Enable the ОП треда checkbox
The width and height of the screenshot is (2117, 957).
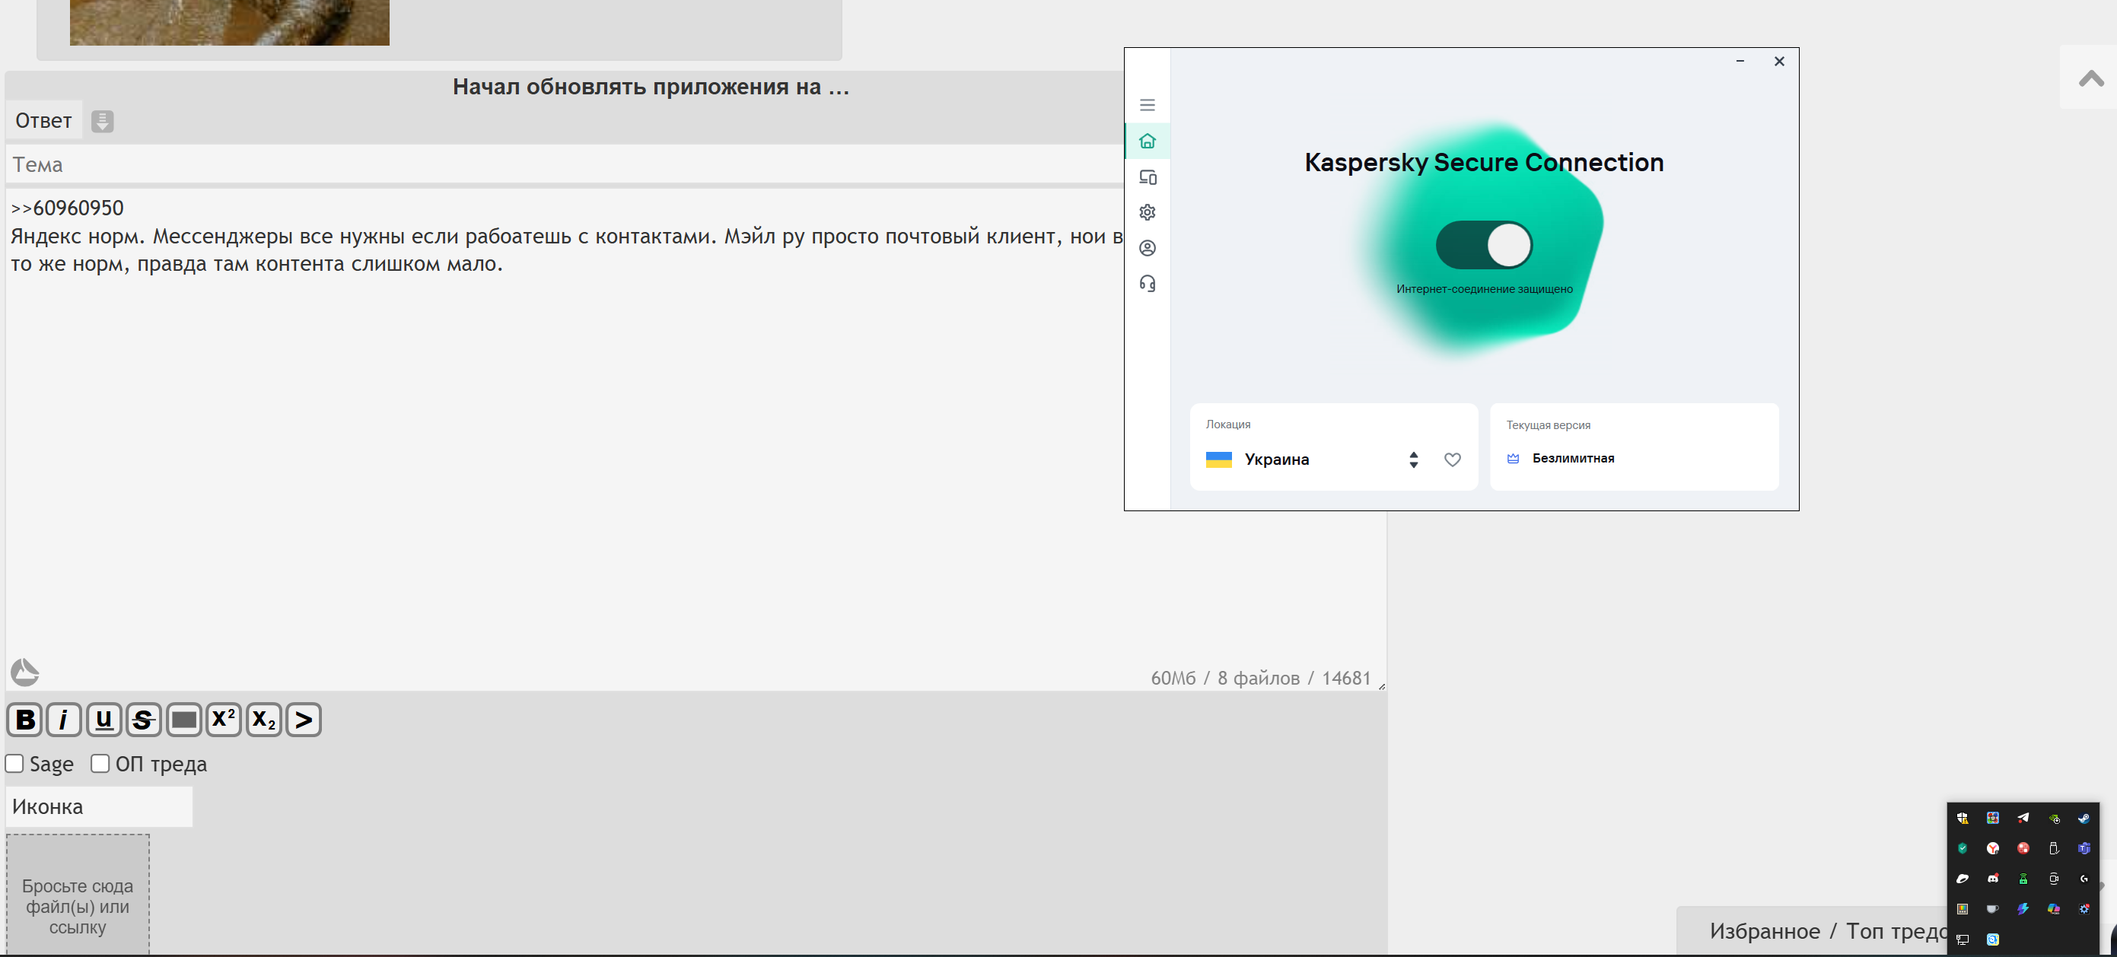coord(100,764)
